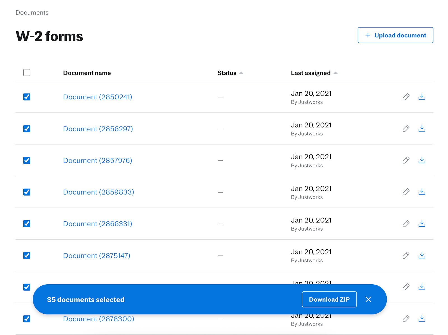This screenshot has height=335, width=448.
Task: Uncheck Document (2850241) checkbox
Action: tap(27, 97)
